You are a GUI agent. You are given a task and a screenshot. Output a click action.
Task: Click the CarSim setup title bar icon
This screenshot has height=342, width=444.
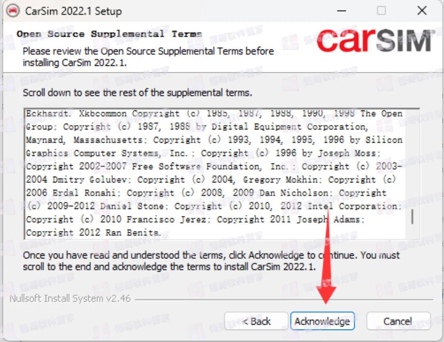pyautogui.click(x=13, y=11)
